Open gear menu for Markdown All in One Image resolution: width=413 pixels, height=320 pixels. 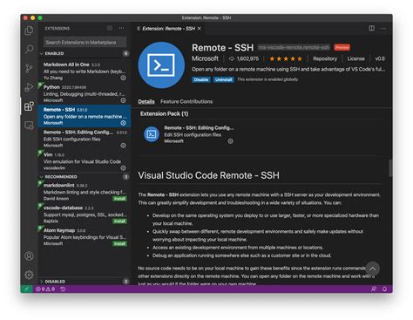[123, 78]
